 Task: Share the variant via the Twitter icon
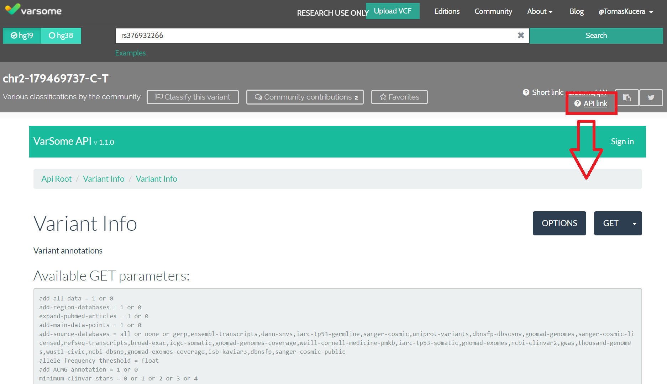click(x=651, y=97)
